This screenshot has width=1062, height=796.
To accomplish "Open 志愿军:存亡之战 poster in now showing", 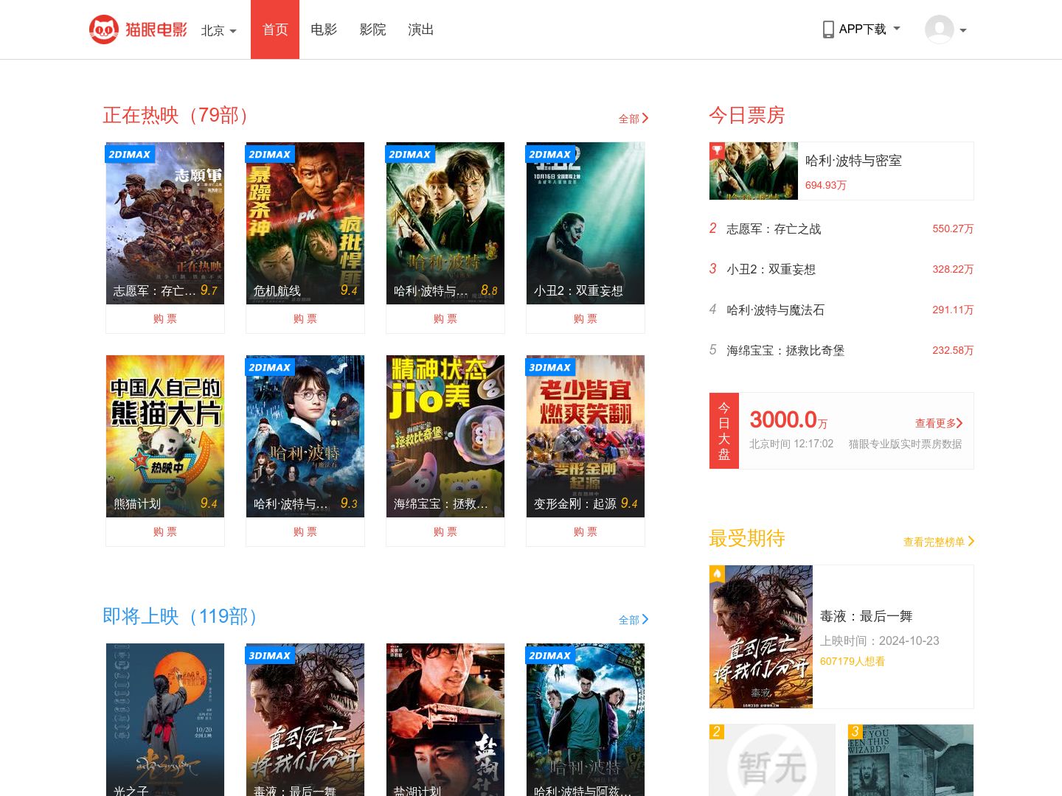I will pos(165,223).
